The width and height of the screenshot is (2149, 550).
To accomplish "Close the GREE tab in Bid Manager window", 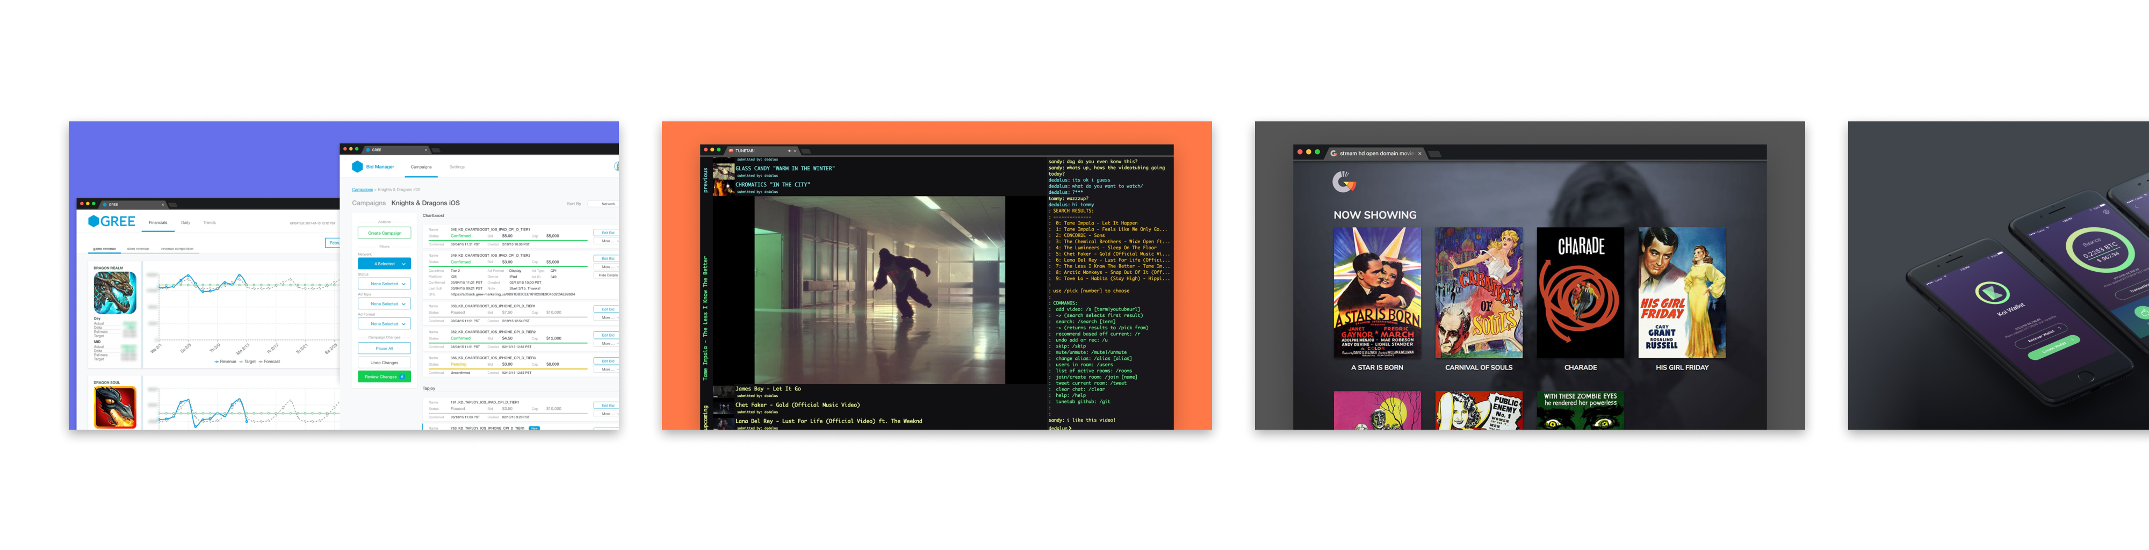I will (426, 150).
